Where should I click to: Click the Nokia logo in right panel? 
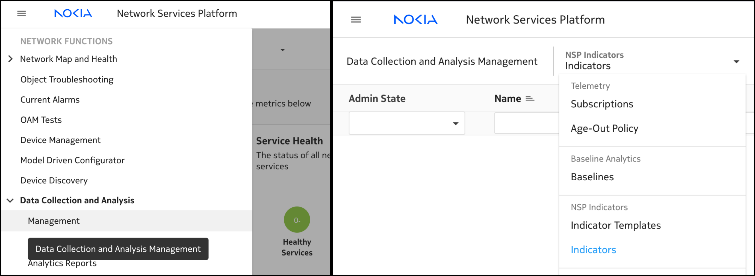[415, 20]
